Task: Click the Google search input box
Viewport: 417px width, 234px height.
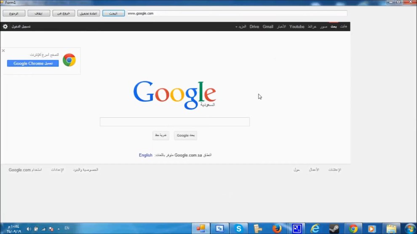Action: (x=175, y=122)
